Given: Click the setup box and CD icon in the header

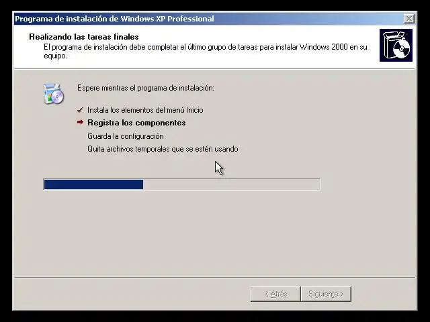Looking at the screenshot, I should pyautogui.click(x=396, y=45).
